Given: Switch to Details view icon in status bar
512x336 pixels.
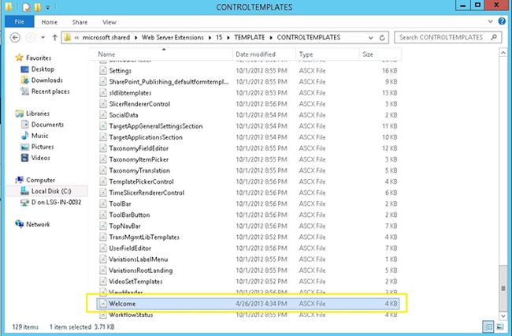Looking at the screenshot, I should [488, 327].
